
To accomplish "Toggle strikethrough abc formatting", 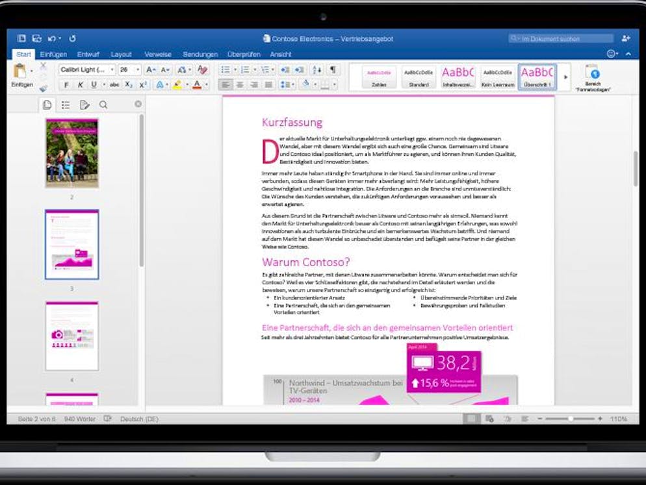I will tap(114, 85).
